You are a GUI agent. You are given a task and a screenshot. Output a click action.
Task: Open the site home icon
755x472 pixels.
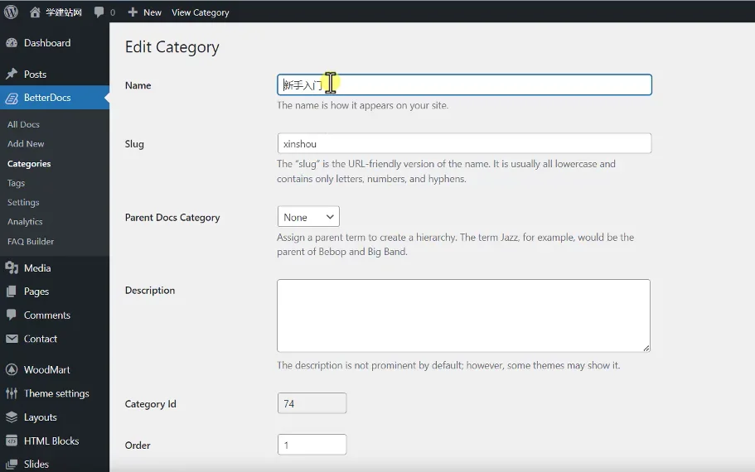(x=35, y=12)
